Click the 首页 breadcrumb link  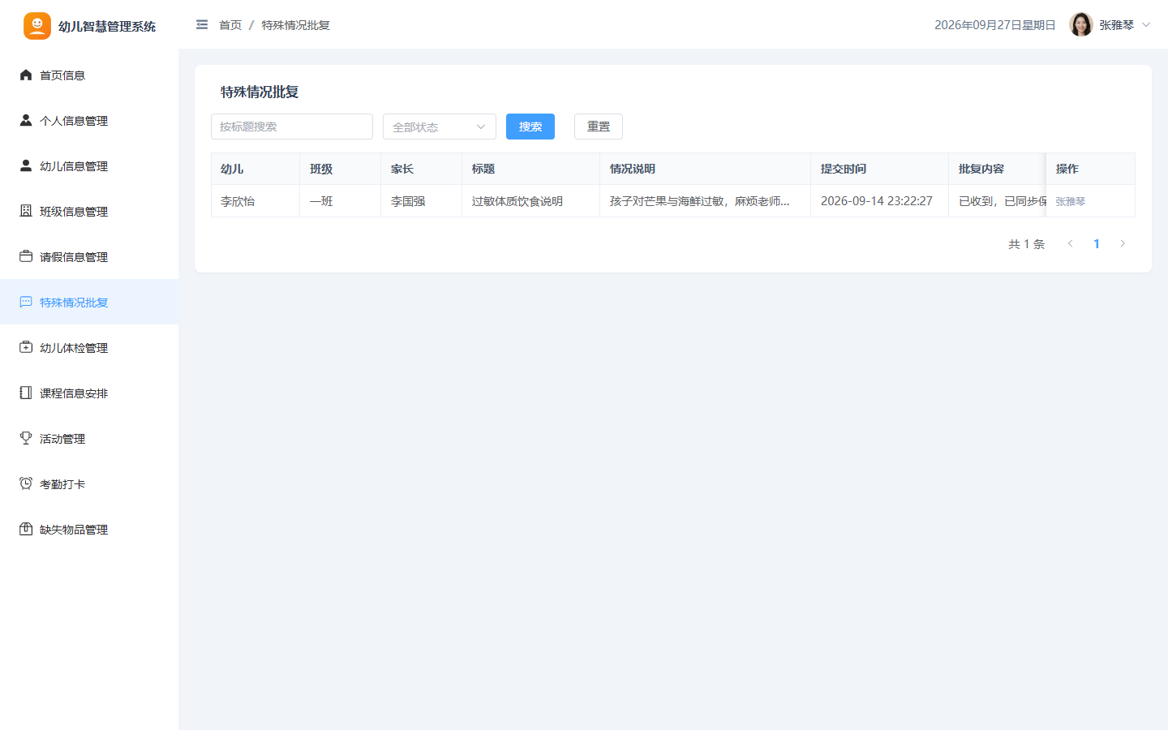[x=230, y=25]
